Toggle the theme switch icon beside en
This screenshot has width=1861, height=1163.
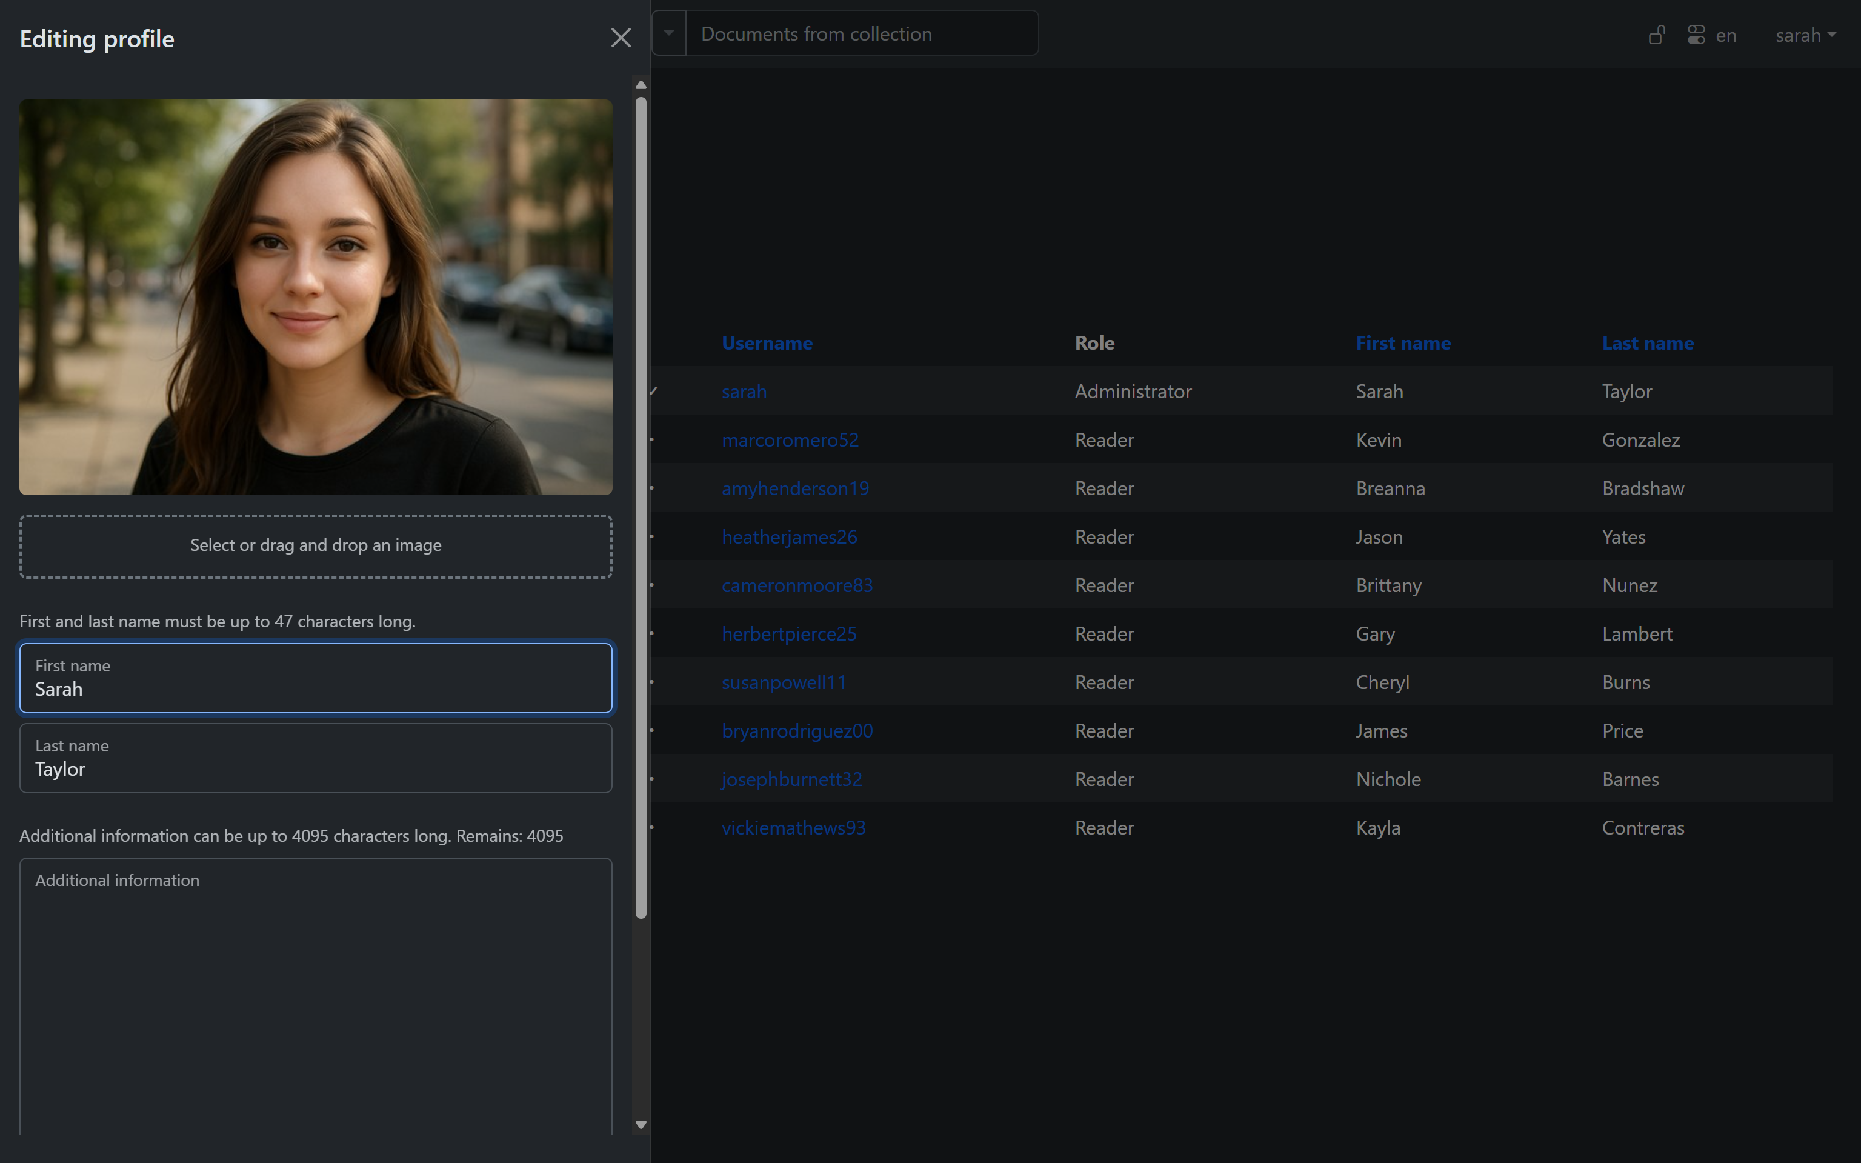1696,35
